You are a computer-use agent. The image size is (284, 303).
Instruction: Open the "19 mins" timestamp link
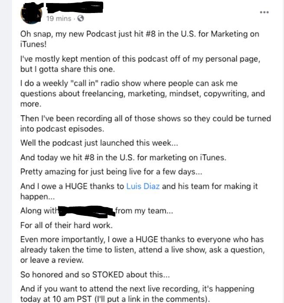59,19
